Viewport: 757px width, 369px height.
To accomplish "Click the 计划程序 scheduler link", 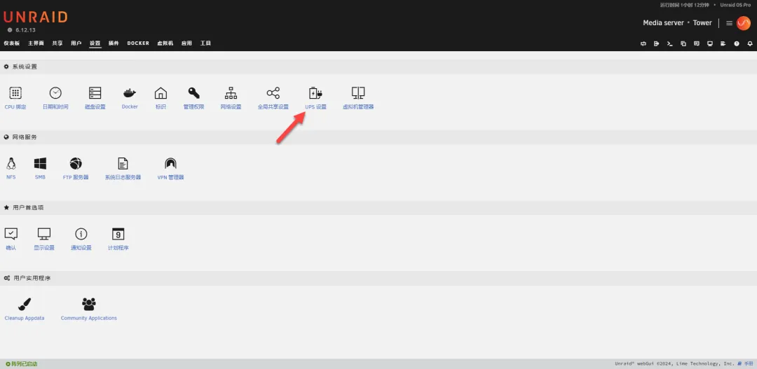I will coord(118,248).
